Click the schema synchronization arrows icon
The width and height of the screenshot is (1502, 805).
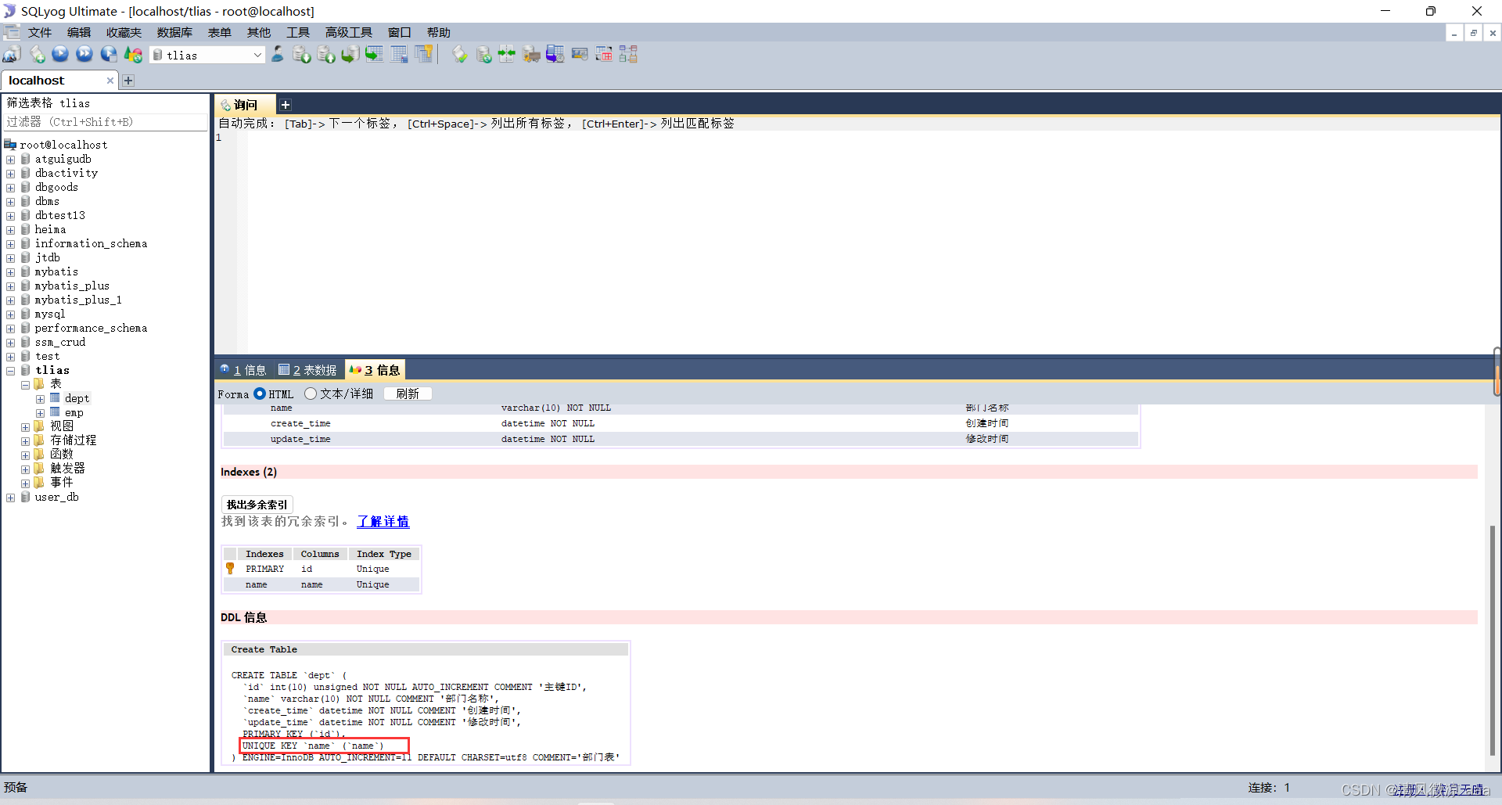click(507, 55)
